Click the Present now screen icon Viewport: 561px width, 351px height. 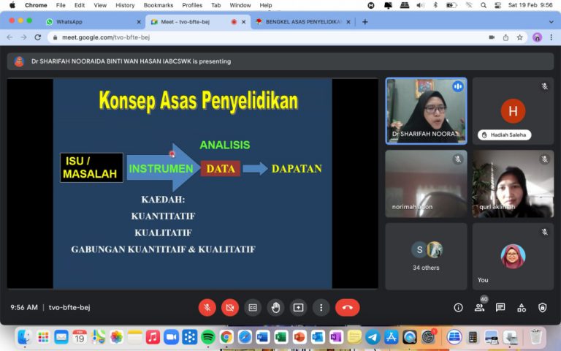pos(298,308)
